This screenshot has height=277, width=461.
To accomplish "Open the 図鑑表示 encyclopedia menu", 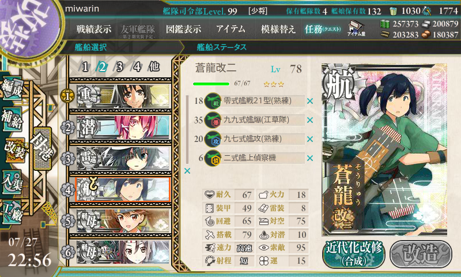I will tap(183, 29).
